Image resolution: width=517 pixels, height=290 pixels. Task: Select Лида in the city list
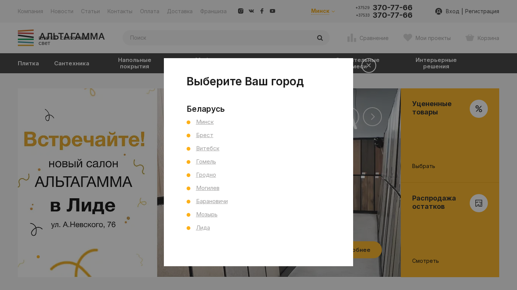pyautogui.click(x=203, y=228)
